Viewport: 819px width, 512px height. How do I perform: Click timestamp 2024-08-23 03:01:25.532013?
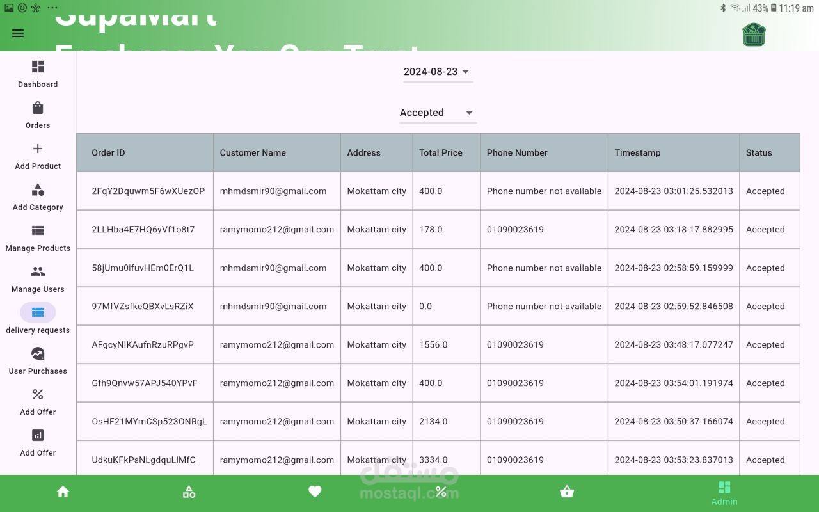(x=674, y=191)
